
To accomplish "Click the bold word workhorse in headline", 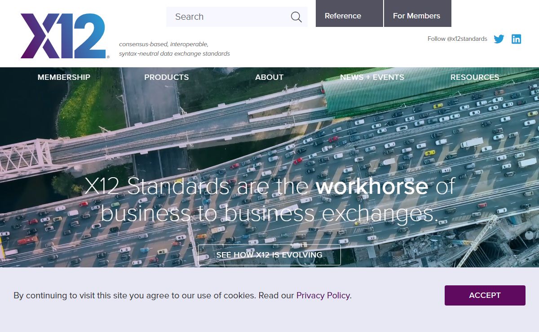I will pyautogui.click(x=372, y=186).
